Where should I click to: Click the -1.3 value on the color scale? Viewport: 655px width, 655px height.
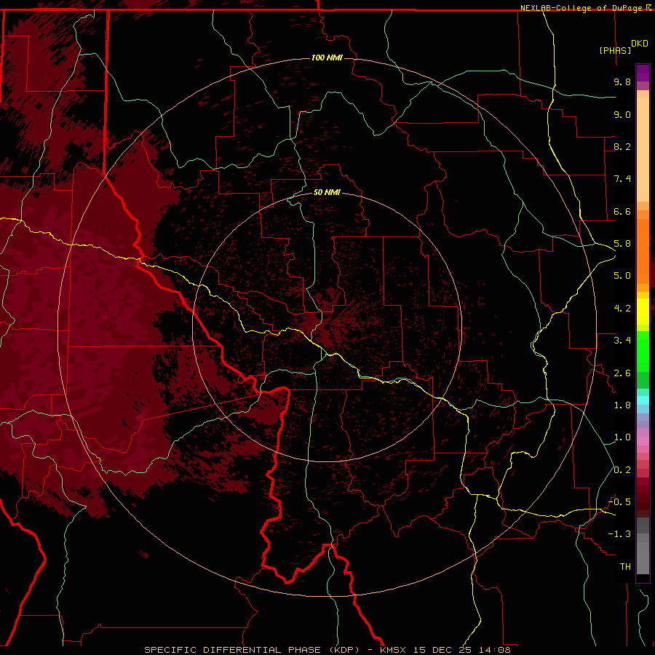tap(619, 534)
